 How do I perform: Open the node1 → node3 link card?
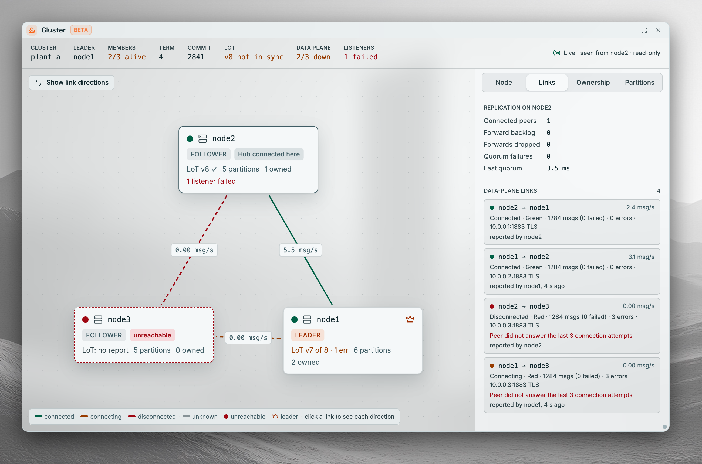572,385
